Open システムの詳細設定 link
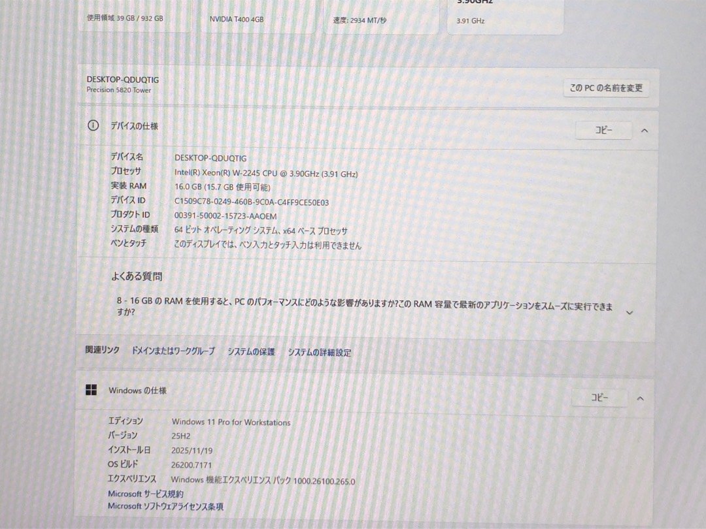The height and width of the screenshot is (529, 706). pyautogui.click(x=319, y=353)
